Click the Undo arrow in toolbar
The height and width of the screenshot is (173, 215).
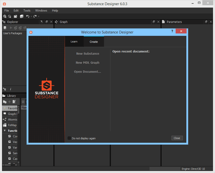point(28,16)
